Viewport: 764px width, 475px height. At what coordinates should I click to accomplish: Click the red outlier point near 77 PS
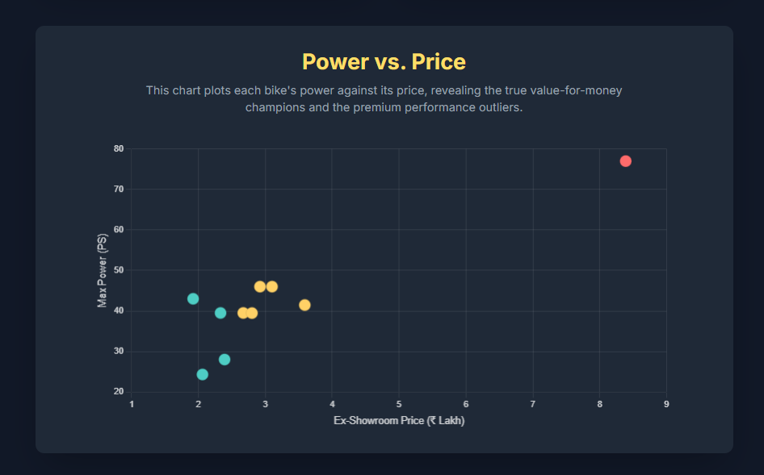point(625,161)
